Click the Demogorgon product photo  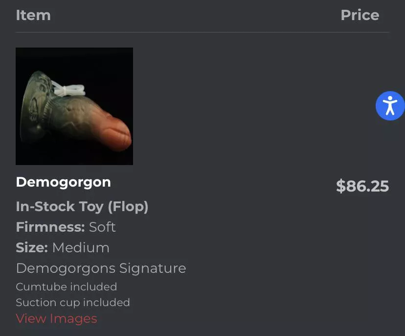pyautogui.click(x=74, y=106)
